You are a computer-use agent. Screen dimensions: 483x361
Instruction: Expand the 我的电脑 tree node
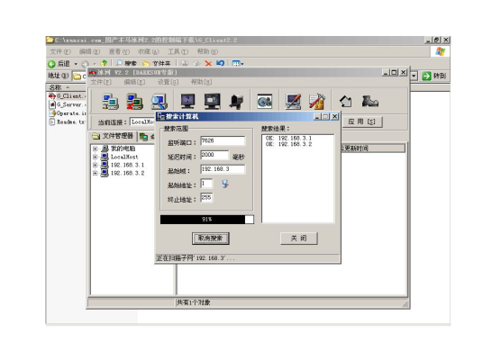tap(95, 149)
